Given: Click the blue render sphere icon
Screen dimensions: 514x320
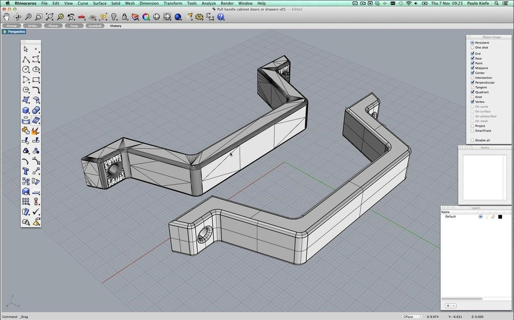Looking at the screenshot, I should [x=178, y=17].
